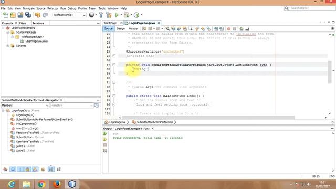Click the Save All toolbar icon

click(x=28, y=15)
